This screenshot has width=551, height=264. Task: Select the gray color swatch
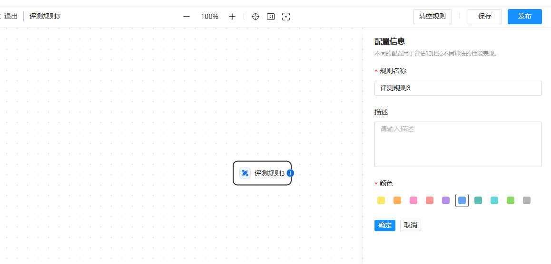(x=527, y=200)
